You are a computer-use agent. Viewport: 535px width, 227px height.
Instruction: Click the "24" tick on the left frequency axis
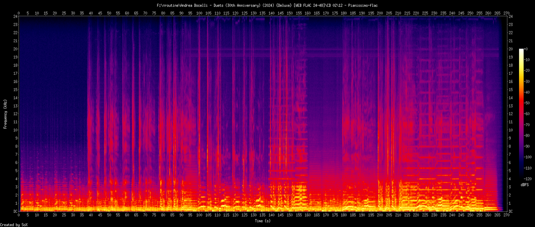[15, 16]
